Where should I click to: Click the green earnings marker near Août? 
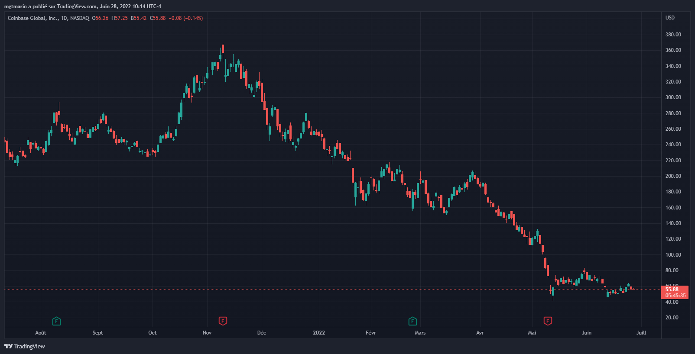point(56,321)
